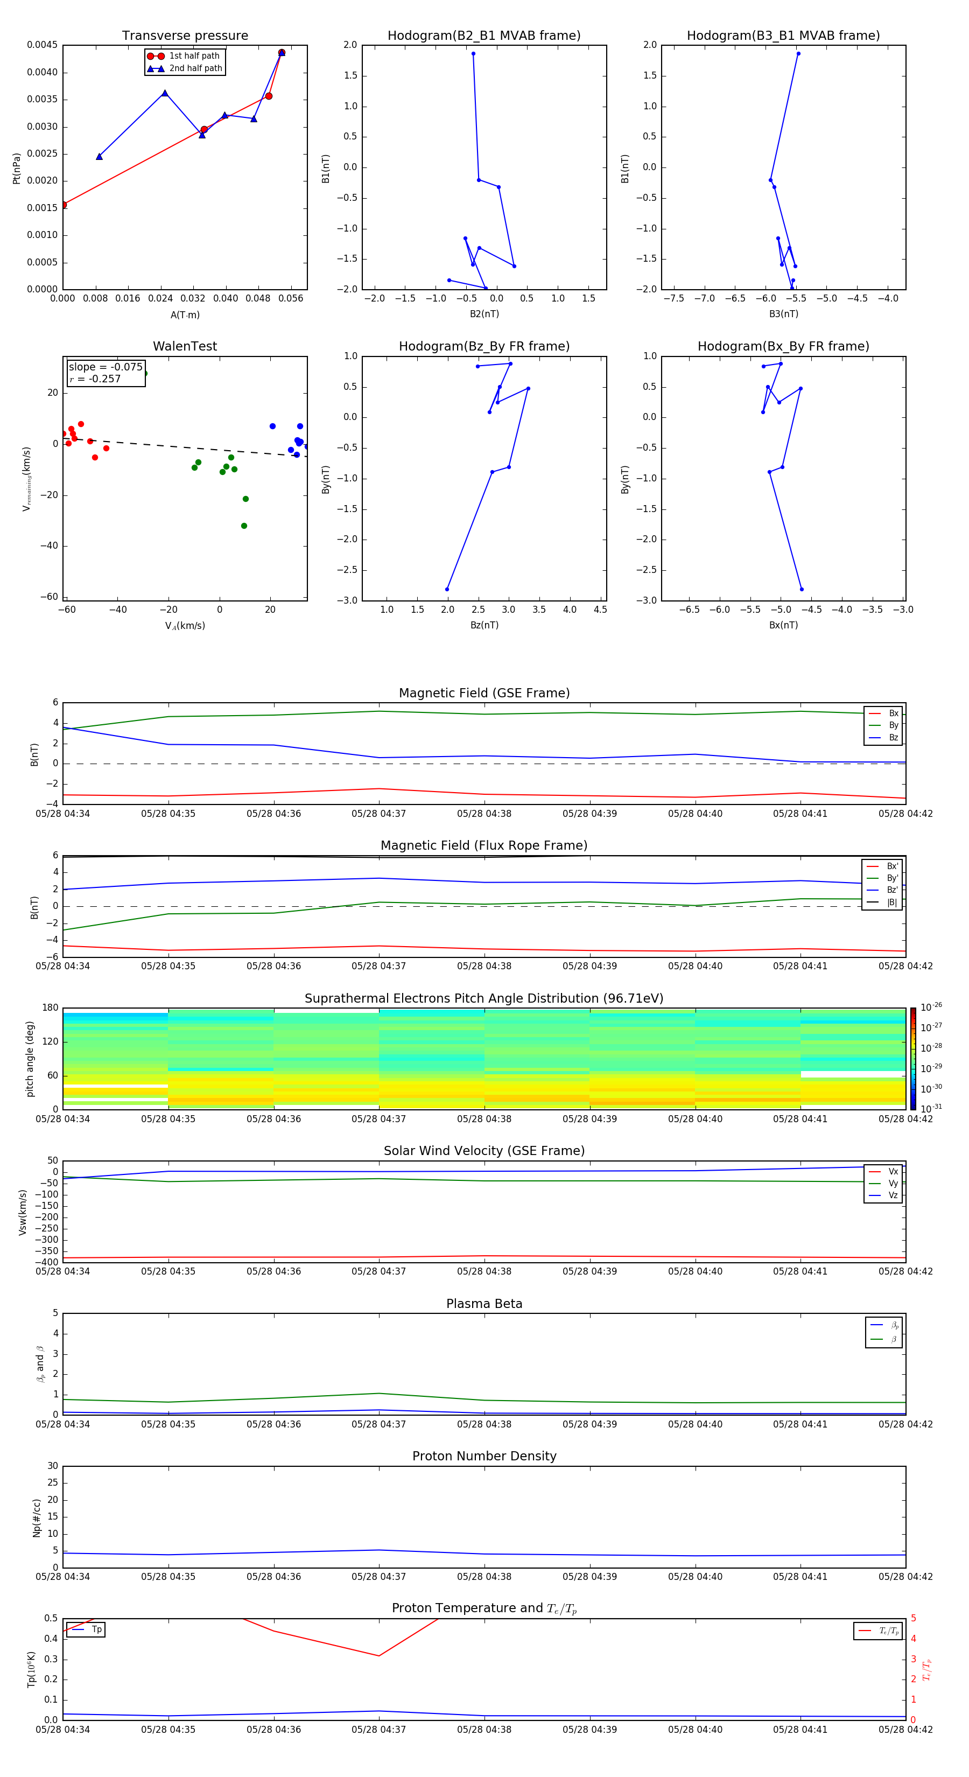969x1777 pixels.
Task: Click the slope and r text box in WalenTest
Action: [106, 373]
